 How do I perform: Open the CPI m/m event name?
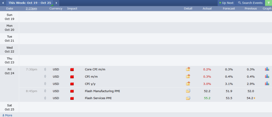(91, 76)
